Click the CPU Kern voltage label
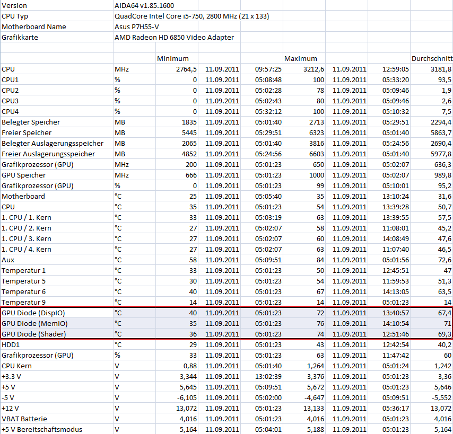The width and height of the screenshot is (453, 434). (16, 366)
